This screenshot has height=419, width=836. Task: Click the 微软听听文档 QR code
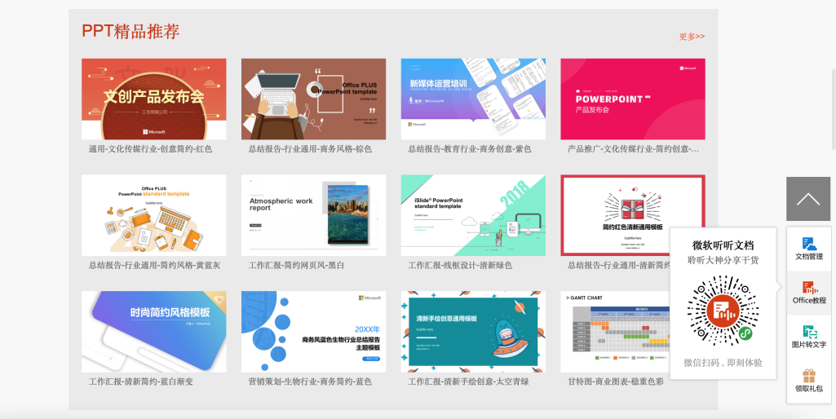coord(723,311)
